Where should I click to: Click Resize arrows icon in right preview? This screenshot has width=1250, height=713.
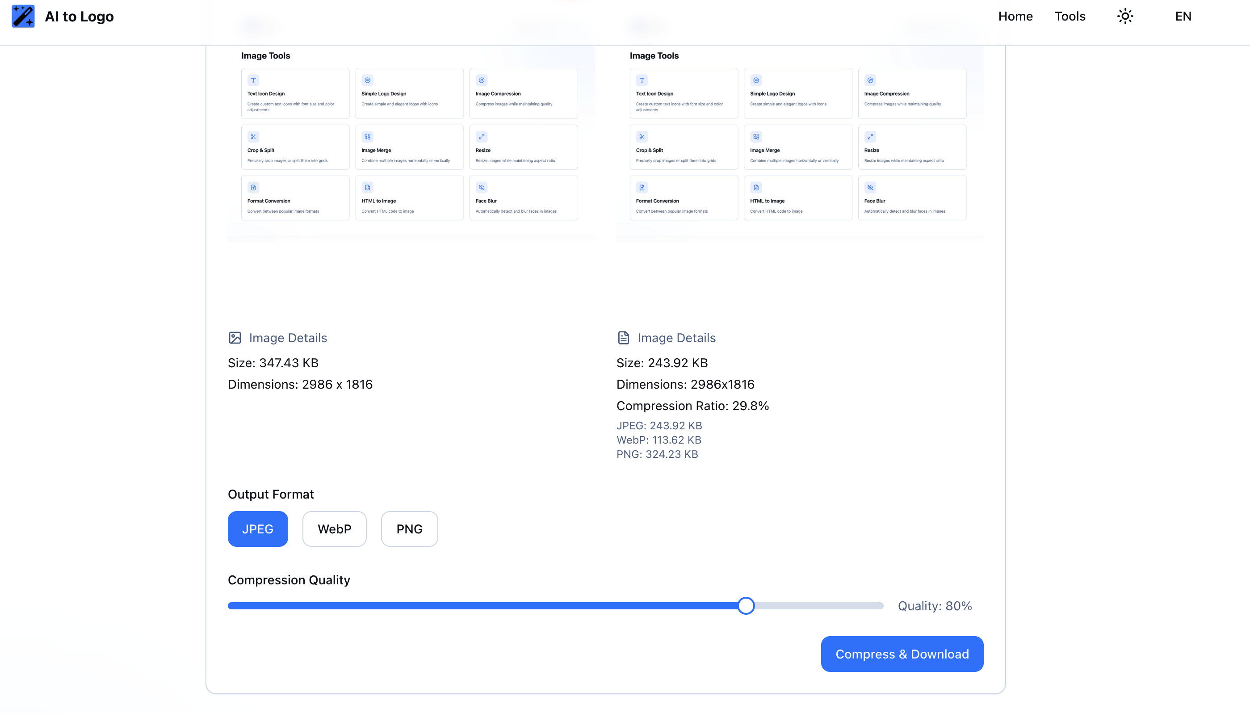(x=870, y=137)
